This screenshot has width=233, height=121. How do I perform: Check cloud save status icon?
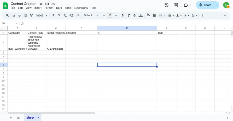click(x=53, y=4)
